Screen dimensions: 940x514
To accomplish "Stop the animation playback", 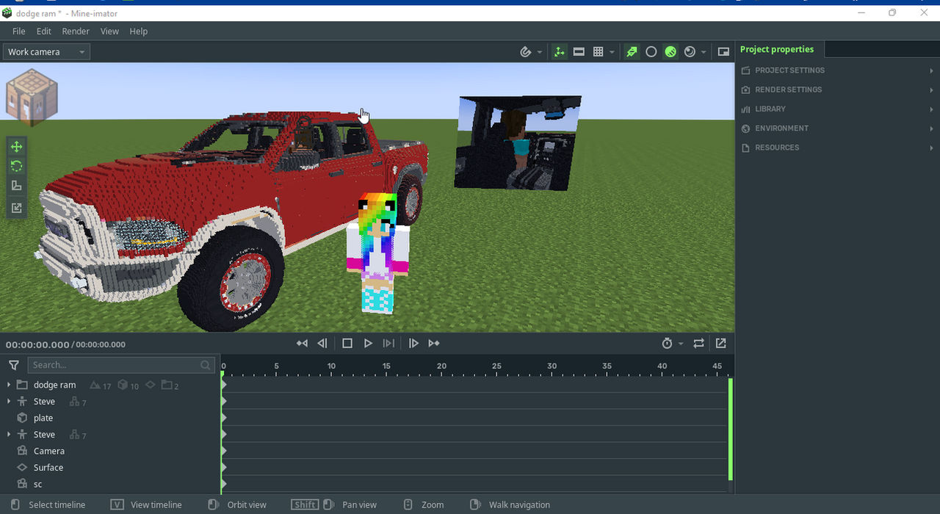I will point(347,344).
